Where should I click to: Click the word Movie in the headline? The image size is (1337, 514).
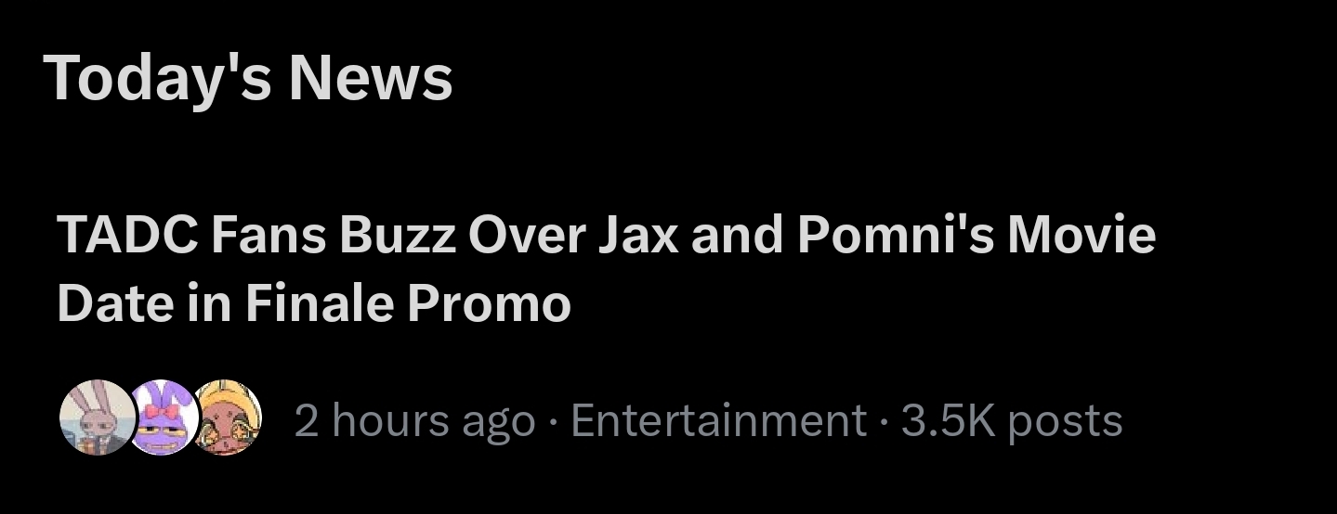click(x=1082, y=236)
